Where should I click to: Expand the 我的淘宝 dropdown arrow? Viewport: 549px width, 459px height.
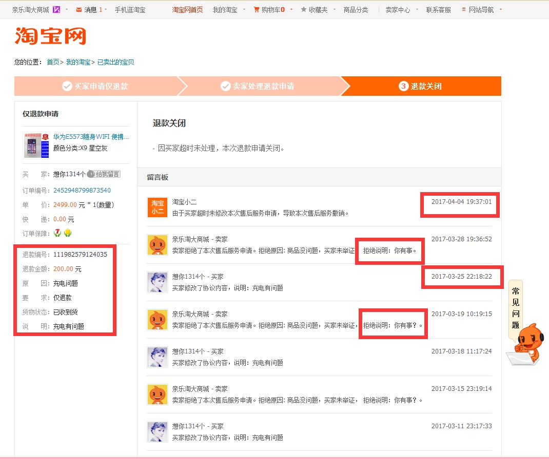(x=244, y=9)
